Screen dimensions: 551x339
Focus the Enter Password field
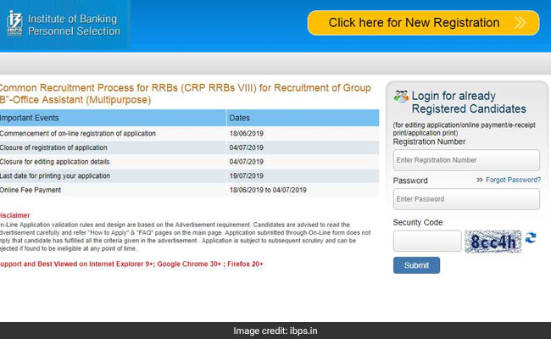point(466,199)
